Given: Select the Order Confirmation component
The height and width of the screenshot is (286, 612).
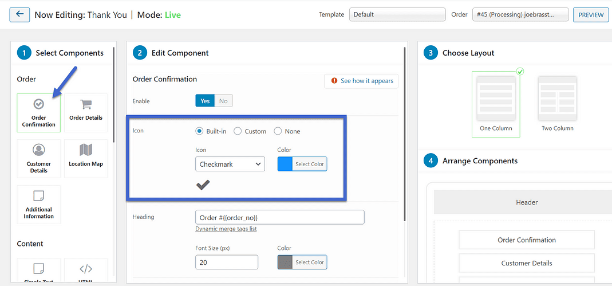Looking at the screenshot, I should [38, 113].
